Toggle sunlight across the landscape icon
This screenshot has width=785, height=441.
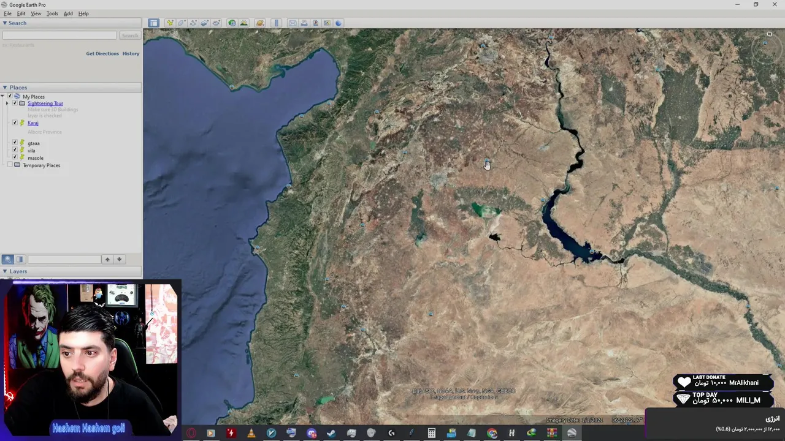(243, 23)
